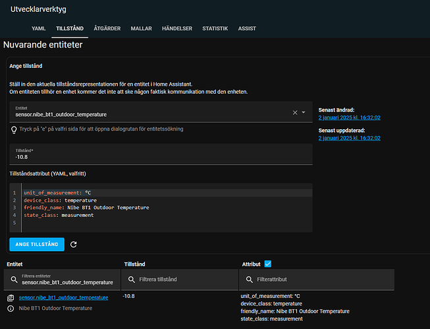The image size is (430, 329).
Task: Click the lightbulb tip icon
Action: 14,129
